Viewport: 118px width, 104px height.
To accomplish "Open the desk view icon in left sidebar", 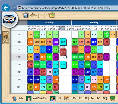I will click(5, 36).
